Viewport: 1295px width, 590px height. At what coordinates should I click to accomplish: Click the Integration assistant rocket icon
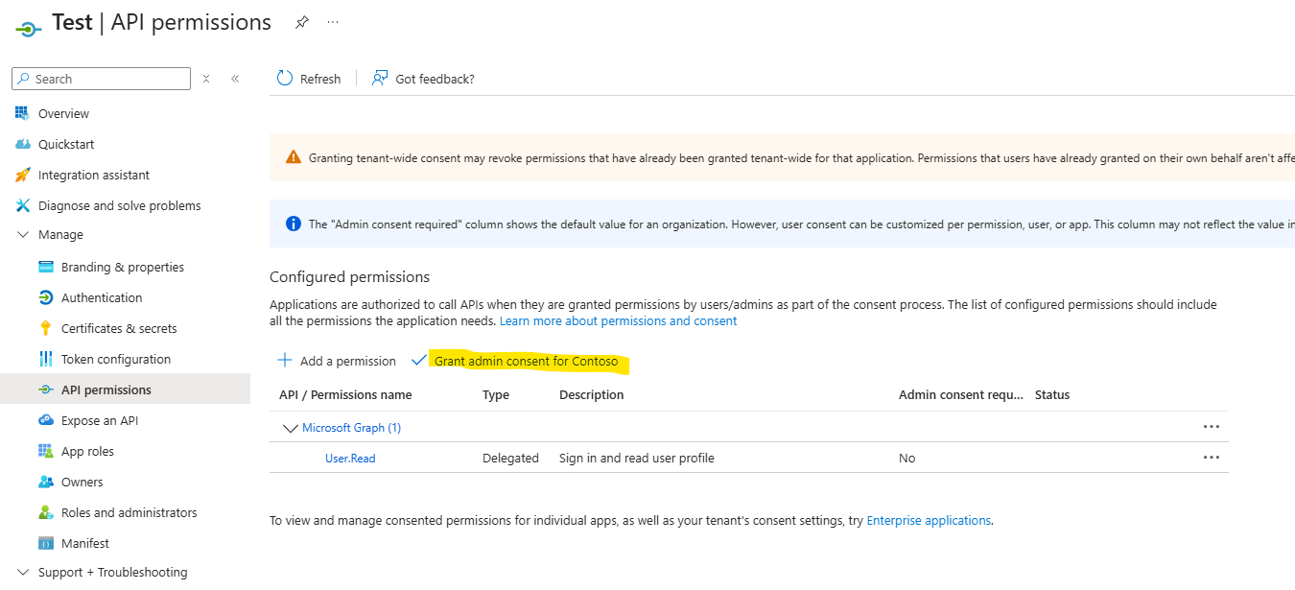(x=23, y=175)
